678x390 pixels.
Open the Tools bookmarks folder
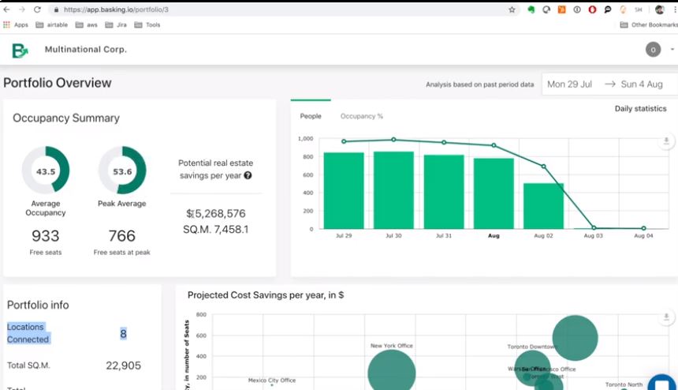(x=147, y=25)
